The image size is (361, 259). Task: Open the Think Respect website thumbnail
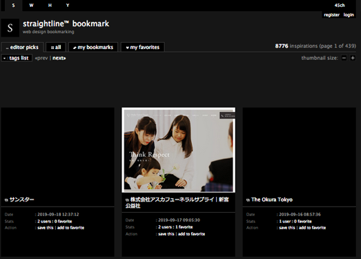178,150
